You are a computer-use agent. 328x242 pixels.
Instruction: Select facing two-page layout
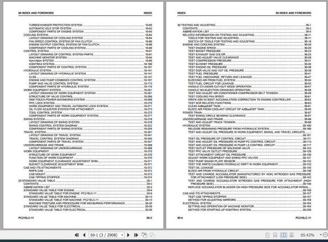click(x=283, y=235)
